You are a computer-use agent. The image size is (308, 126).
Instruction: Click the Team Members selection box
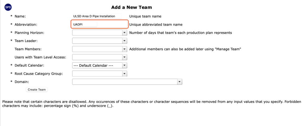click(100, 49)
